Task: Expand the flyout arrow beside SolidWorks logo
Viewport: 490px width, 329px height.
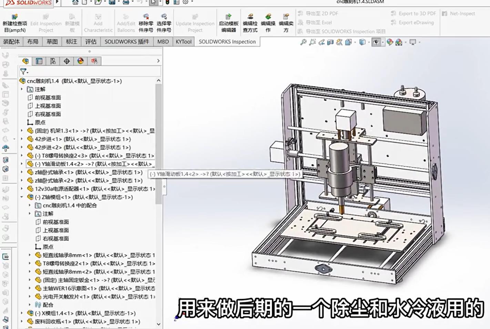Action: tap(57, 2)
